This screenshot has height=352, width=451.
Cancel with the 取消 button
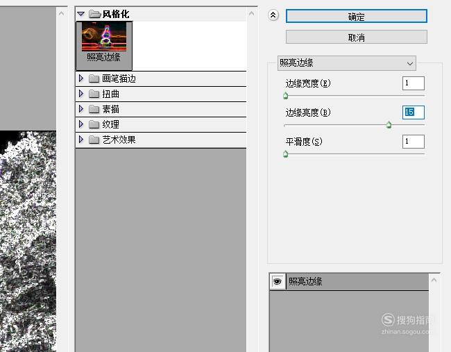(357, 37)
